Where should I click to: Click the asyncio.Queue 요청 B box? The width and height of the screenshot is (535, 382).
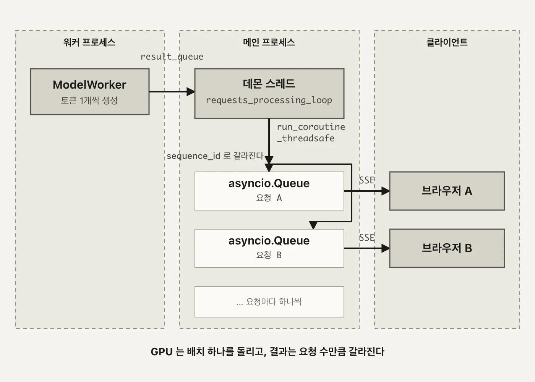click(x=269, y=248)
